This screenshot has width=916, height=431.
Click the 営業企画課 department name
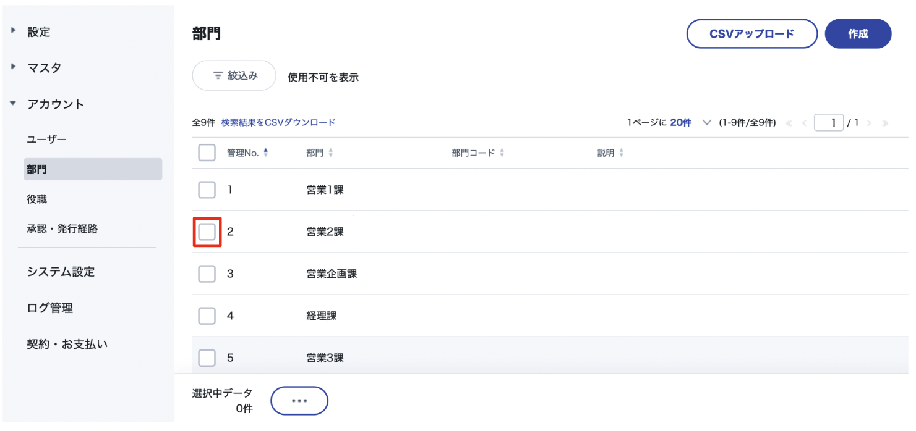(x=332, y=274)
